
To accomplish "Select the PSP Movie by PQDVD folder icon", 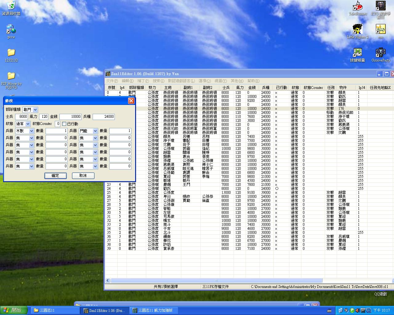I will tap(11, 76).
